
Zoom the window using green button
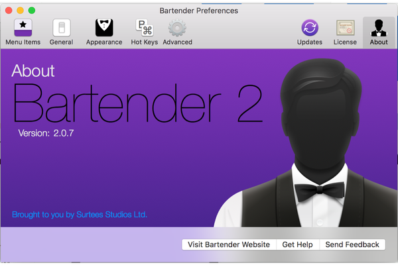pos(31,11)
